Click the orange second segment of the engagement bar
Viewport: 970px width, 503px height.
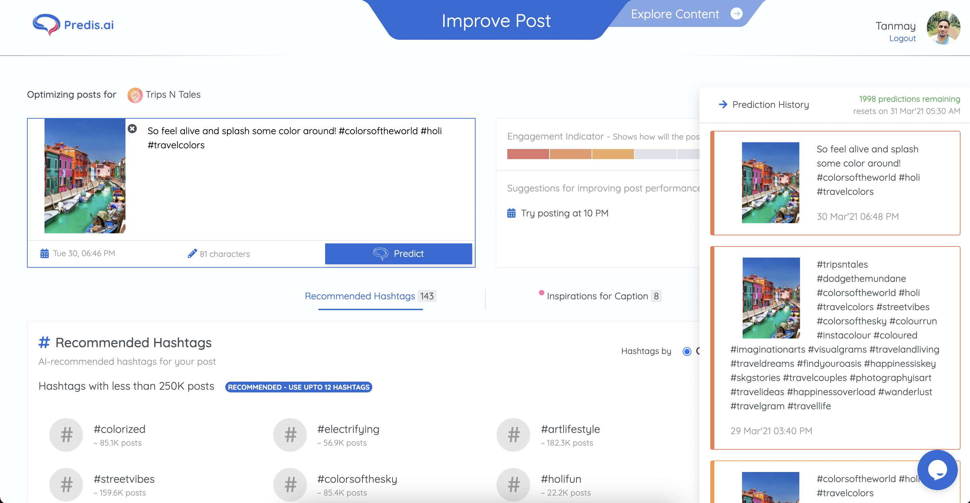click(570, 154)
